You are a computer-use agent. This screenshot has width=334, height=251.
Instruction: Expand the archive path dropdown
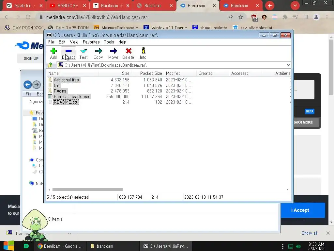[x=288, y=65]
